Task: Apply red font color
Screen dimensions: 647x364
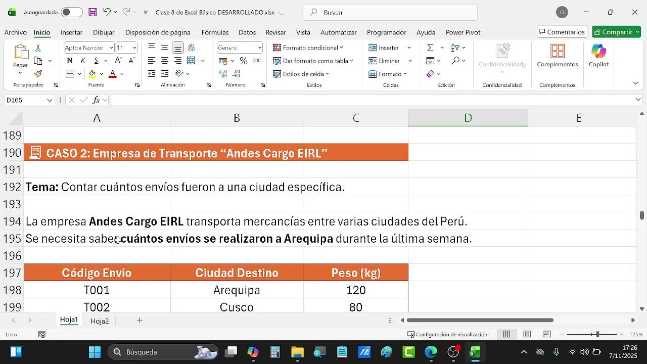Action: coord(113,74)
